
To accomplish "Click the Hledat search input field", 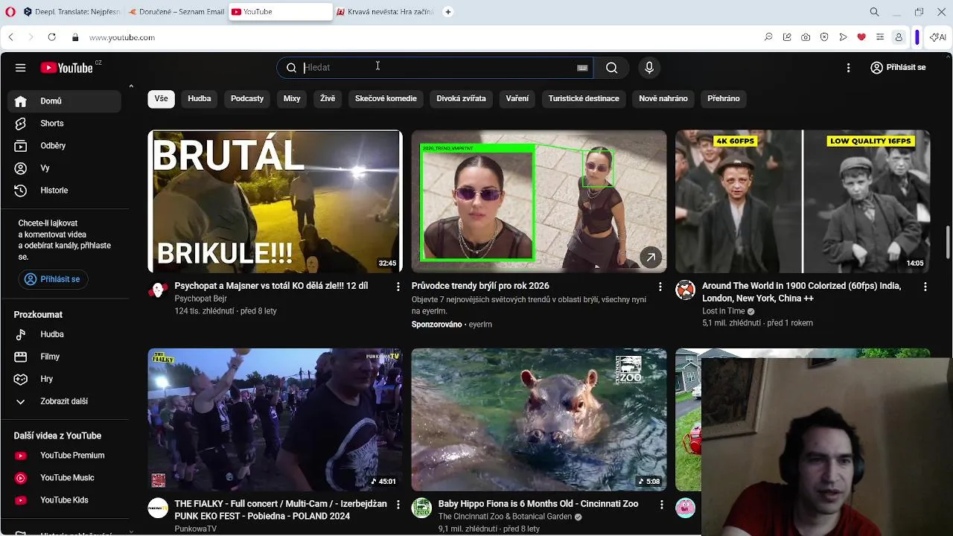I will 436,68.
